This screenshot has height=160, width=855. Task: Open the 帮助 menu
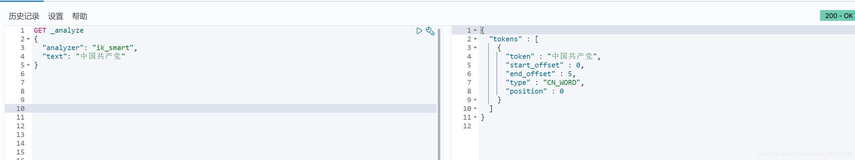(x=80, y=16)
